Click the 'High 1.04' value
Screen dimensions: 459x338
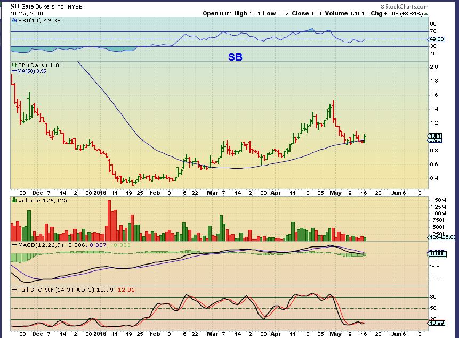pyautogui.click(x=247, y=13)
